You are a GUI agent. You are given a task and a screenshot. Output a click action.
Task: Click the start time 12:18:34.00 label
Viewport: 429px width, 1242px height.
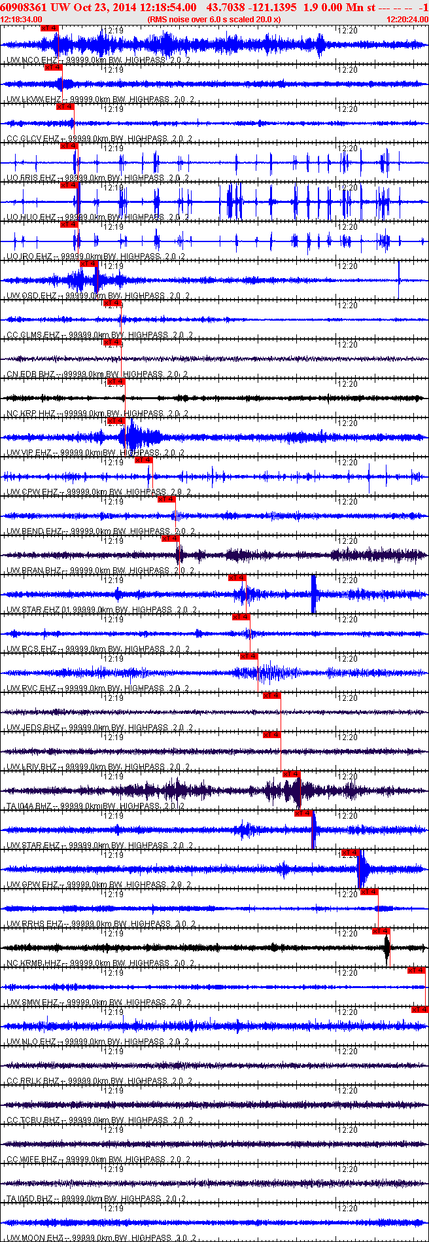21,20
